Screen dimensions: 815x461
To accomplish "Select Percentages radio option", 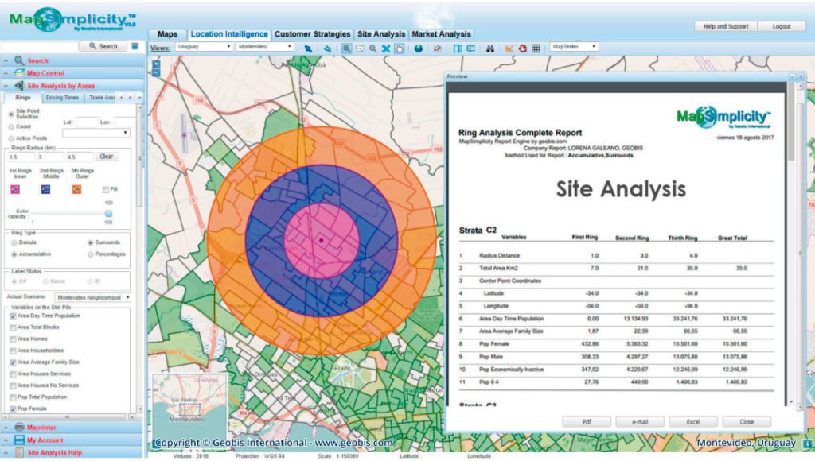I will pyautogui.click(x=91, y=254).
